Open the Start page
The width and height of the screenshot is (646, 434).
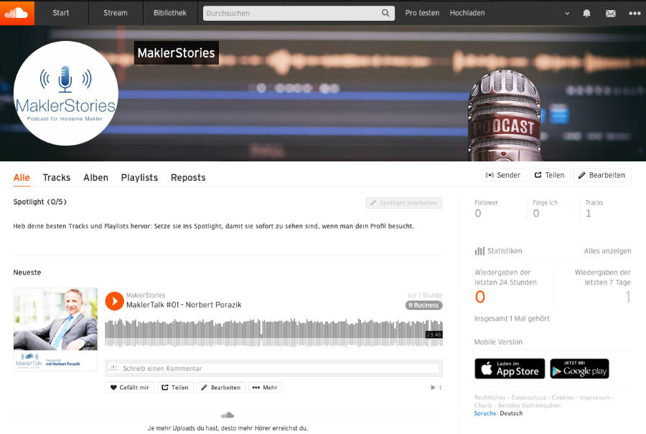click(60, 13)
